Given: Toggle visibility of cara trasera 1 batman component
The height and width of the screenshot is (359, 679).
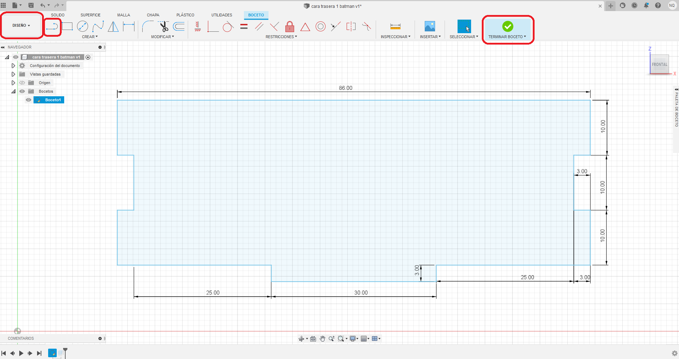Looking at the screenshot, I should [x=16, y=57].
